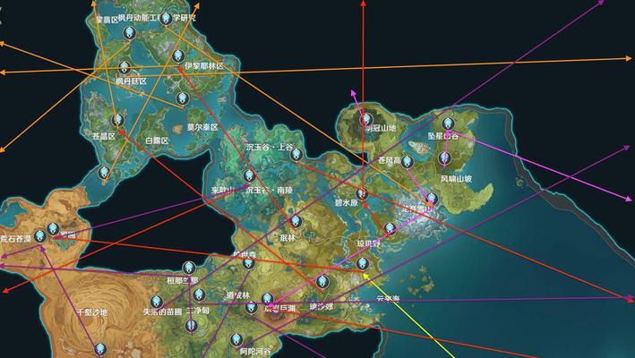Click the 沉玉谷·上谷 region label
The image size is (635, 358).
269,148
